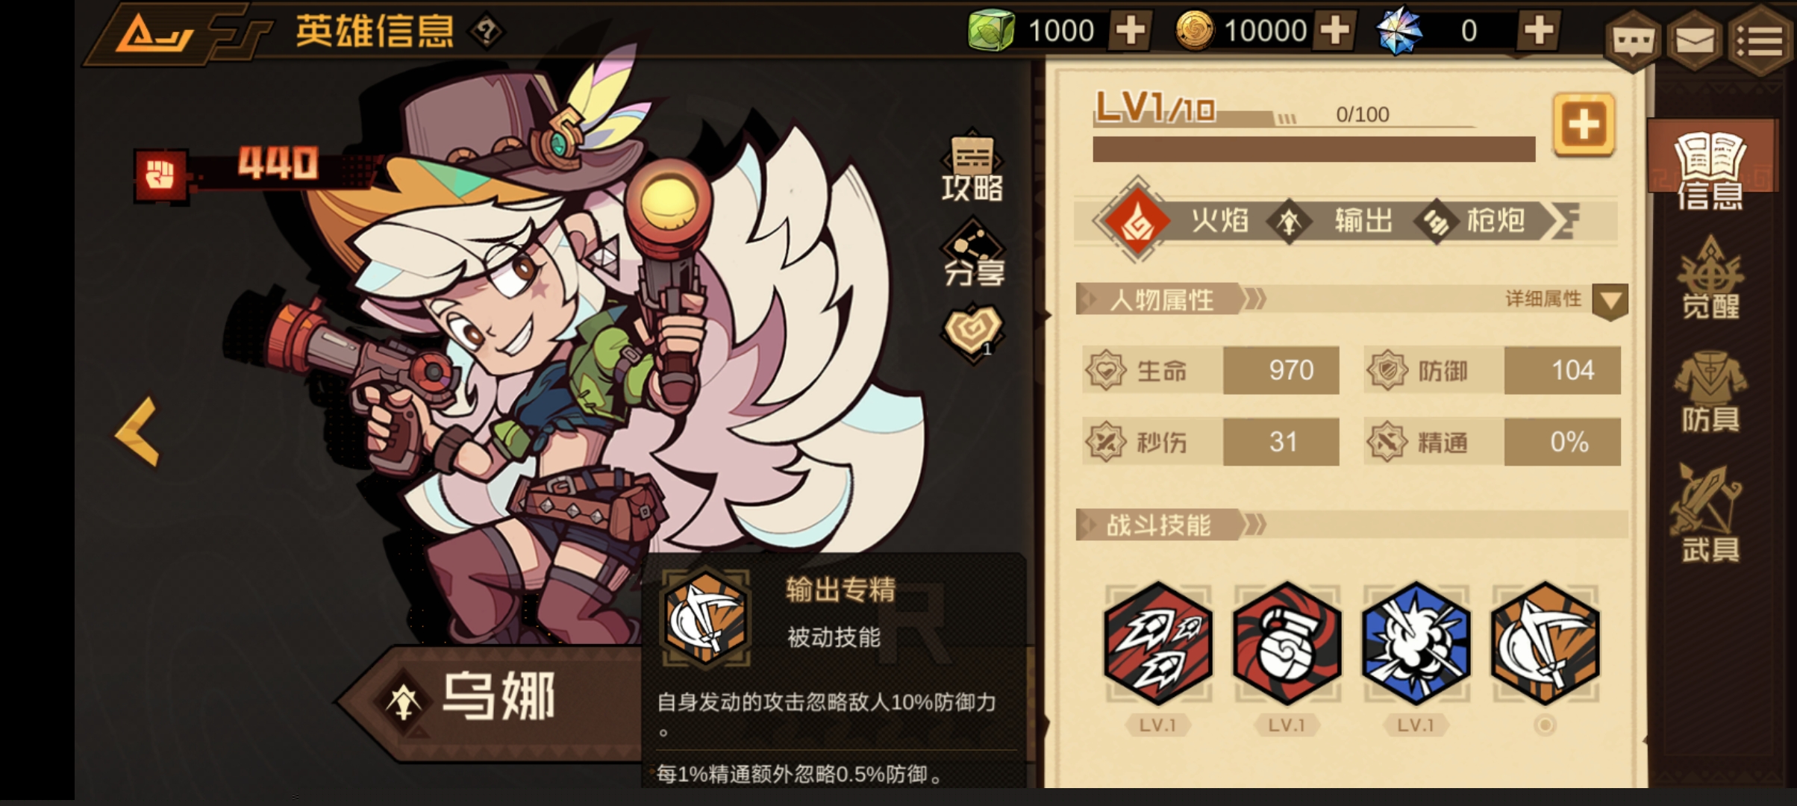Viewport: 1797px width, 806px height.
Task: Add gold coins with plus button
Action: (1334, 31)
